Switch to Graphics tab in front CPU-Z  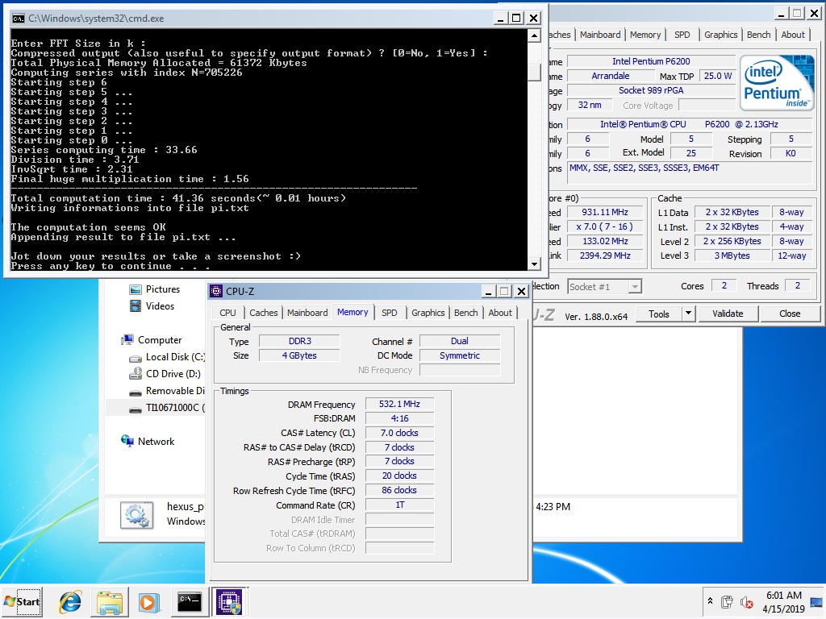(x=428, y=313)
